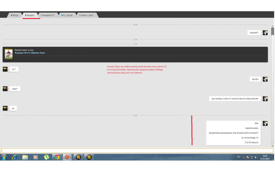Click the 'ну чё молчишь то' message
The height and width of the screenshot is (192, 275).
(250, 138)
